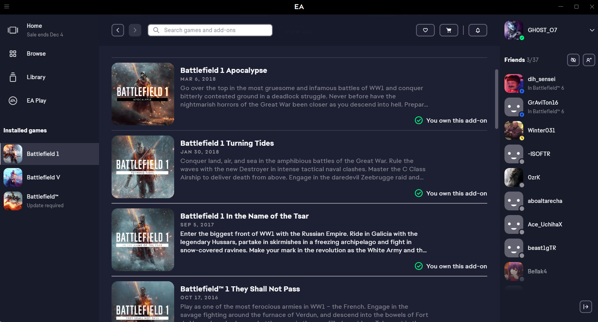Click OzrK's avatar

[514, 177]
